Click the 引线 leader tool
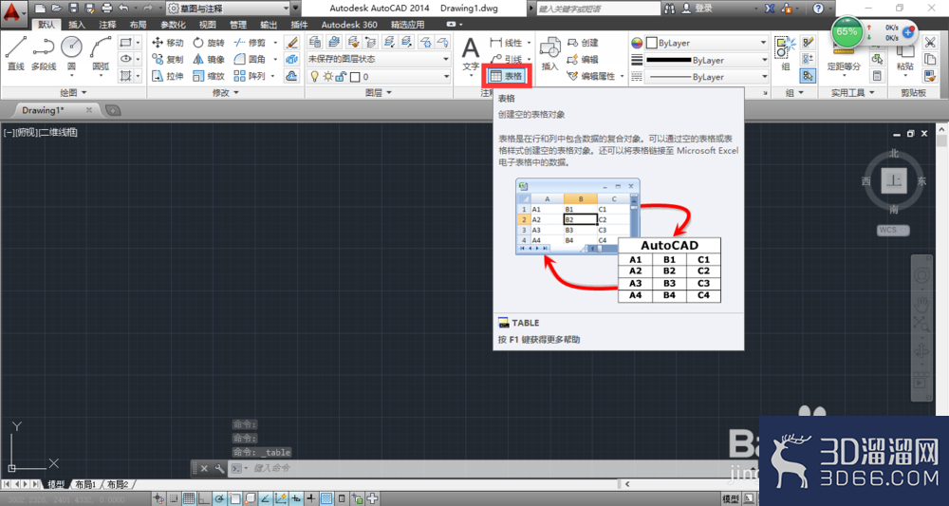This screenshot has width=949, height=506. [507, 59]
